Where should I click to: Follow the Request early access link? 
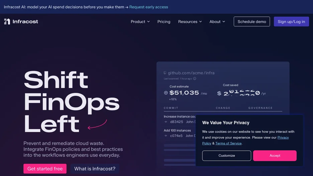coord(148,7)
